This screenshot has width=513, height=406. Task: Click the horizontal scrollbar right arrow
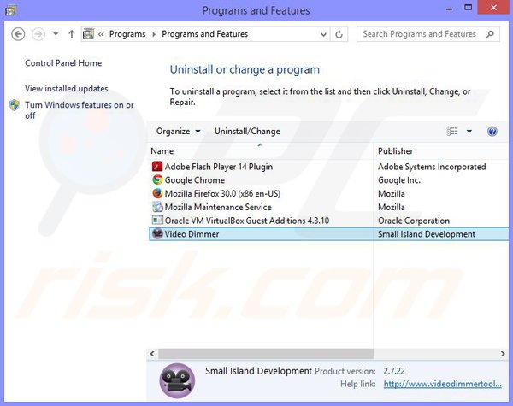(x=503, y=354)
